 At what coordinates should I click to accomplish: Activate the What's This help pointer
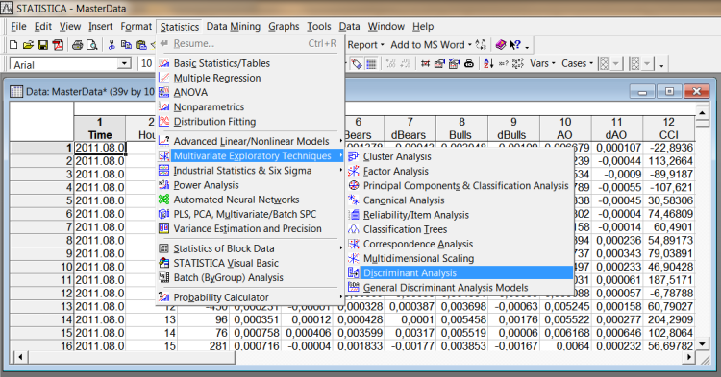(515, 44)
